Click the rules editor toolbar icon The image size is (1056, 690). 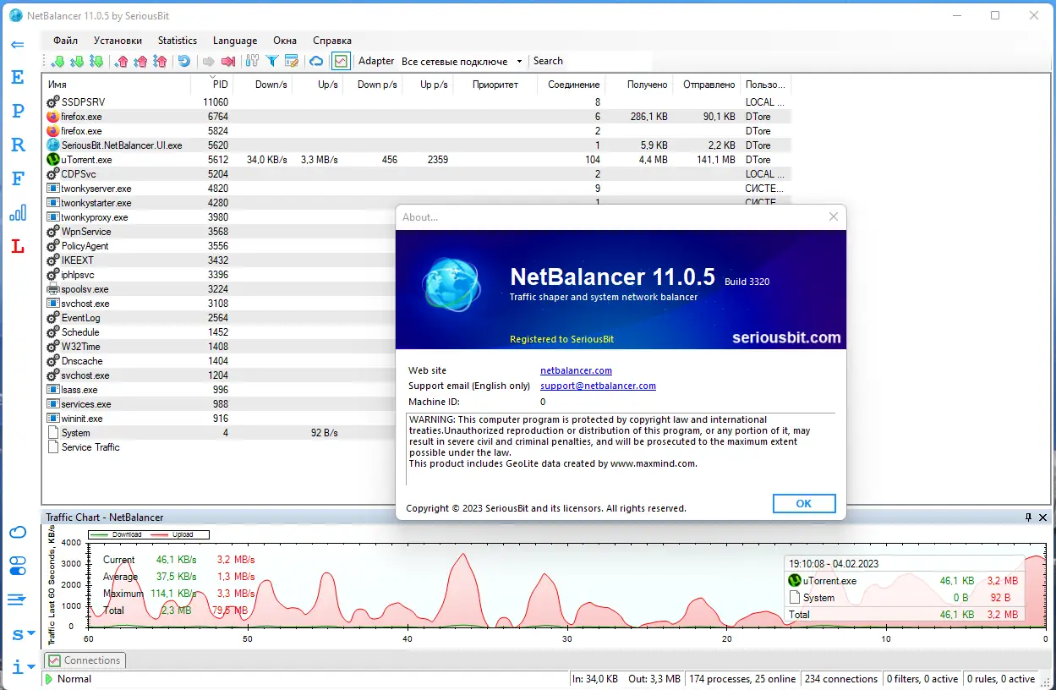click(292, 61)
